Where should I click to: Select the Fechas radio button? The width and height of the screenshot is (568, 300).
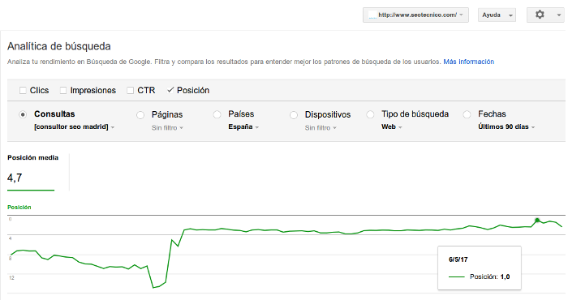(467, 114)
